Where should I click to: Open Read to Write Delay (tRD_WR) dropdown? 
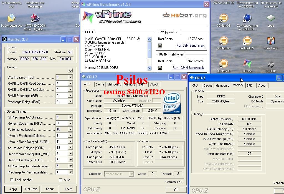point(70,154)
